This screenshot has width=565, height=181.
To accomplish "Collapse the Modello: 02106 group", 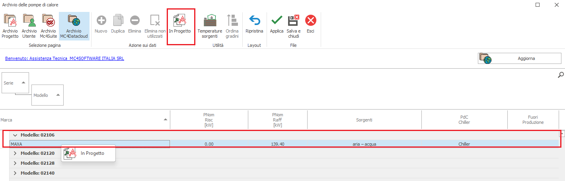I will 16,135.
